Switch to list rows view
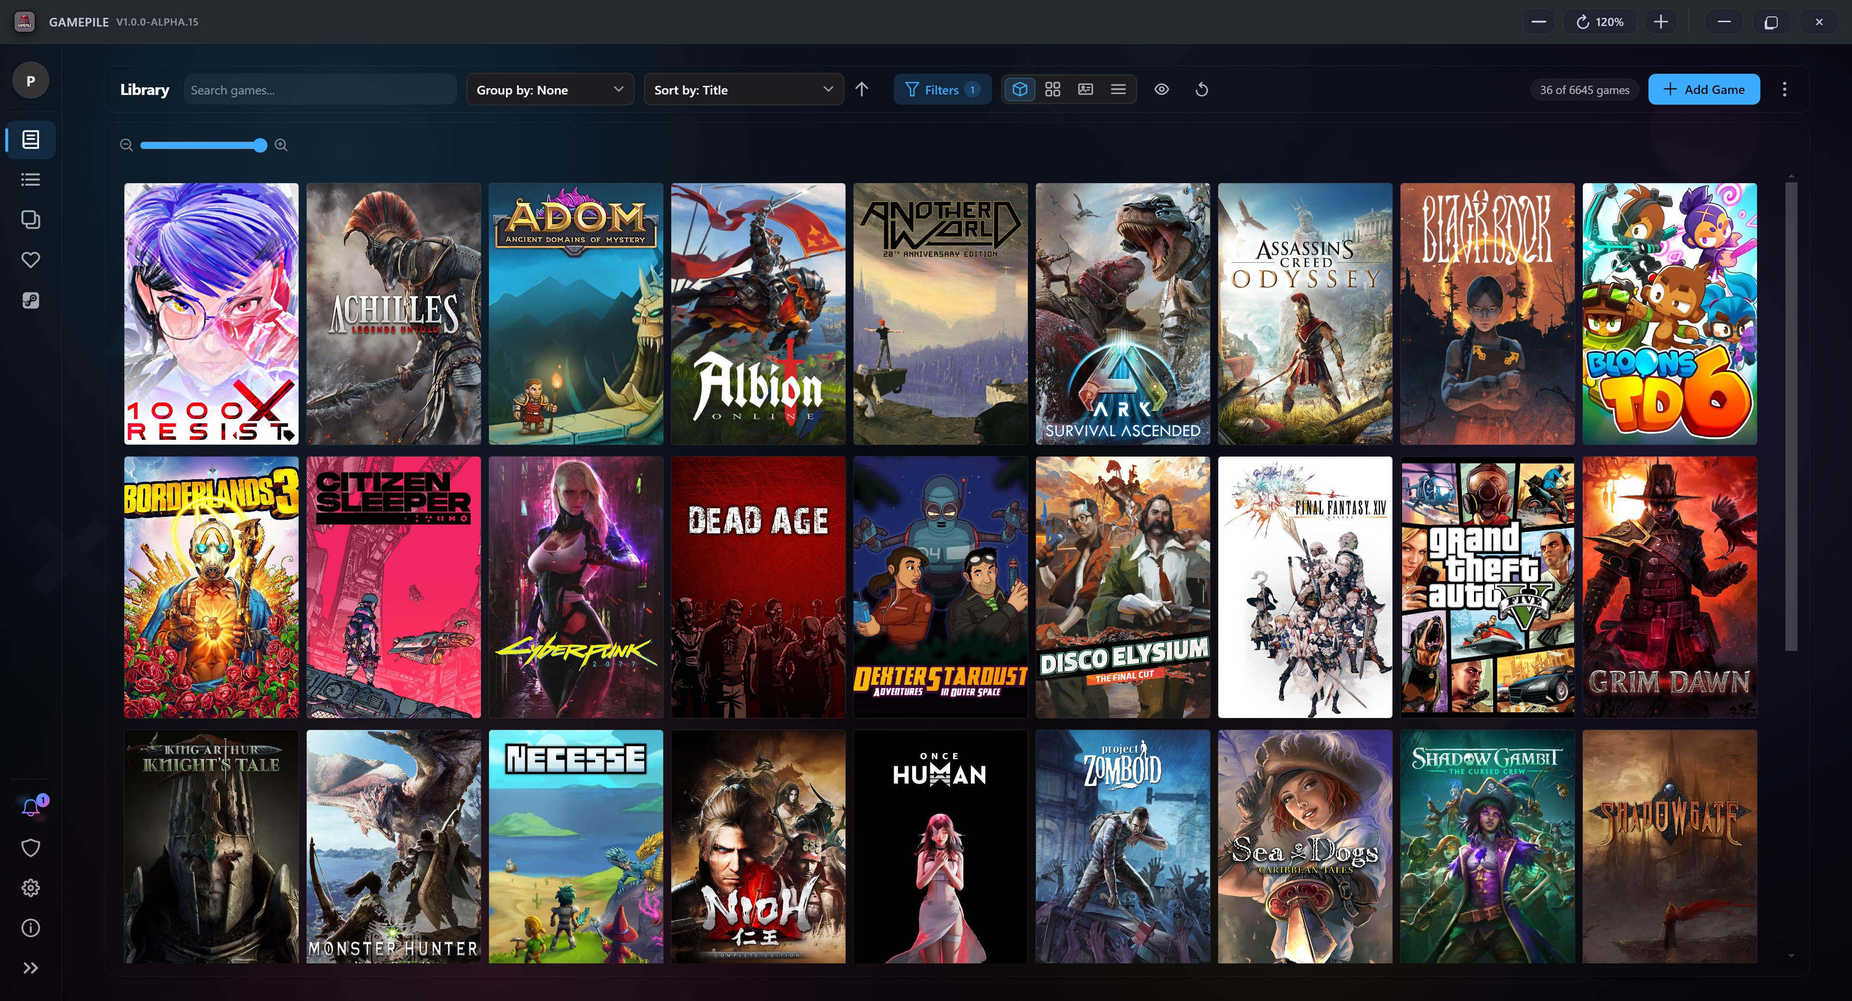1852x1001 pixels. point(1118,89)
